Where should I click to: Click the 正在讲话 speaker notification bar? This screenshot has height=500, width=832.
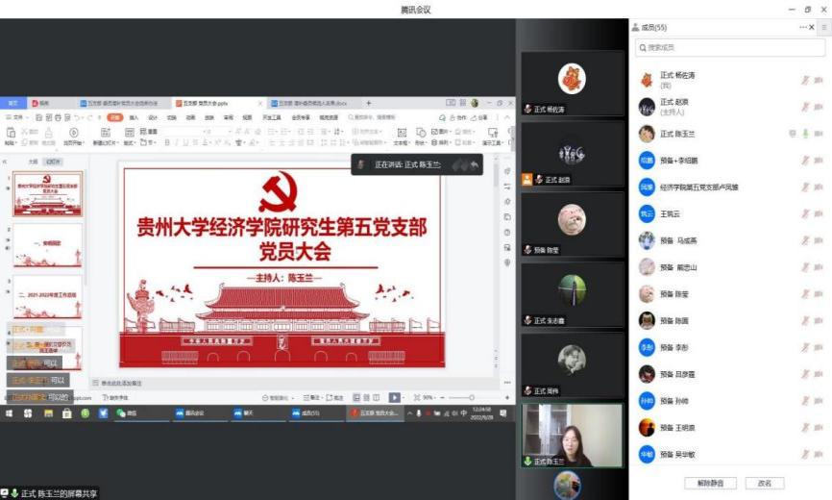[x=417, y=164]
